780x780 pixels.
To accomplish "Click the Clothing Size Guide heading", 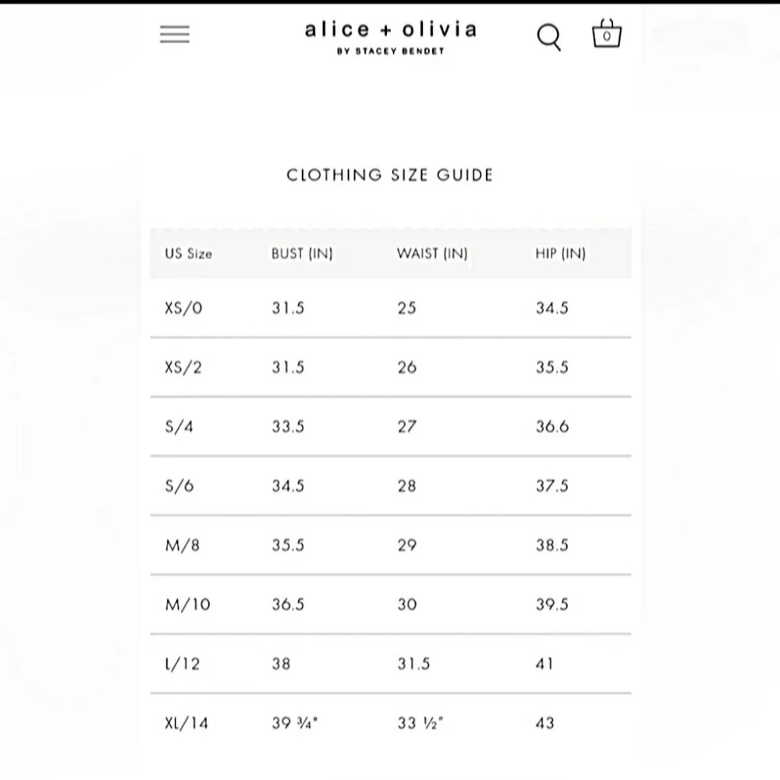I will point(390,175).
